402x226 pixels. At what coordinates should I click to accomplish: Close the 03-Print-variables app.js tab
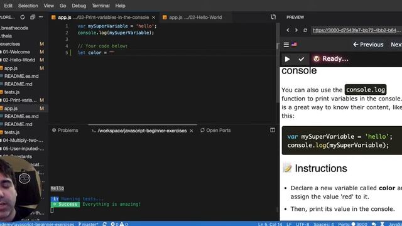tap(153, 18)
